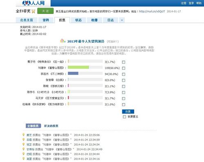Open the 日志 tab

coord(111,20)
